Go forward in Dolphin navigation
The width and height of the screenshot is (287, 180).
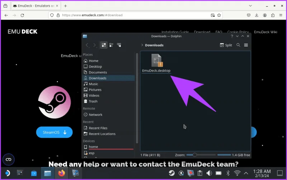click(94, 45)
